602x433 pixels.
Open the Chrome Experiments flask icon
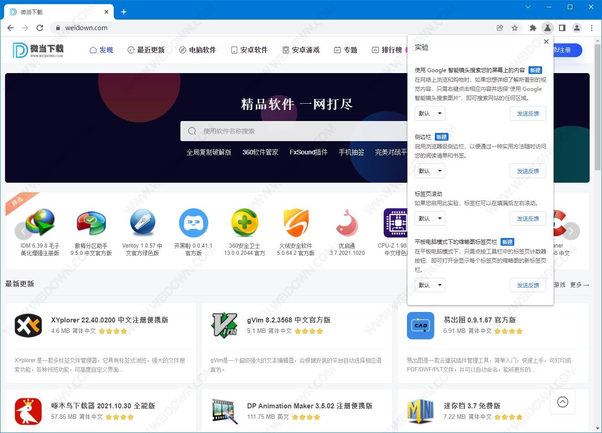click(x=547, y=28)
